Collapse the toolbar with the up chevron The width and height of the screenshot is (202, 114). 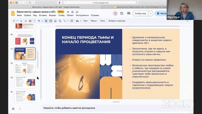187,21
